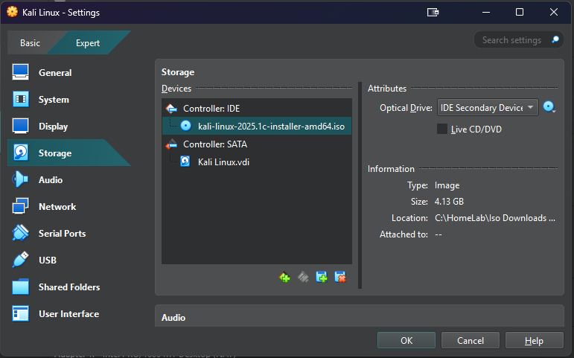Image resolution: width=574 pixels, height=358 pixels.
Task: Click the Location path C:\HomeLab\Iso Downloads
Action: 495,218
